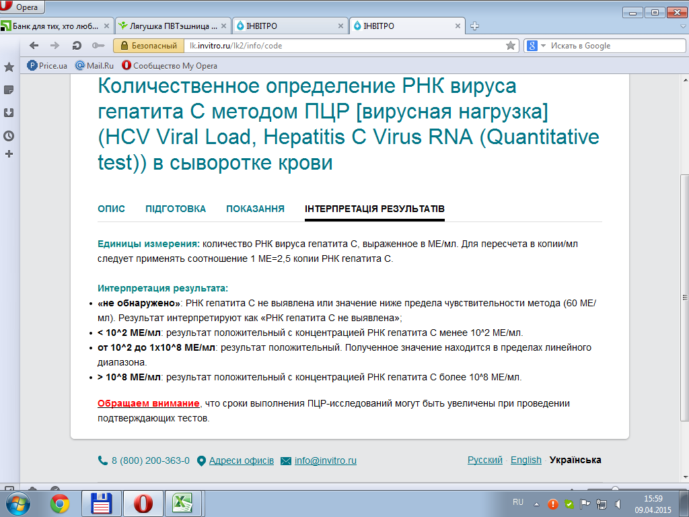Open the Mail.Ru bookmark

coord(94,65)
